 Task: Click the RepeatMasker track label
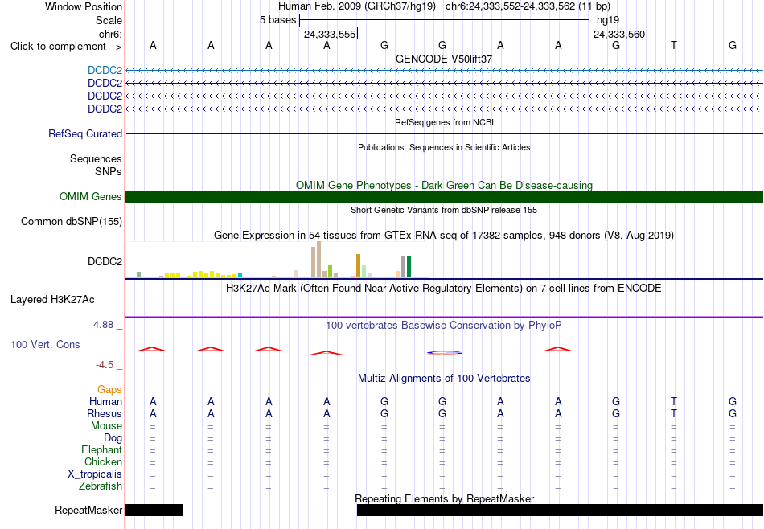pos(88,510)
